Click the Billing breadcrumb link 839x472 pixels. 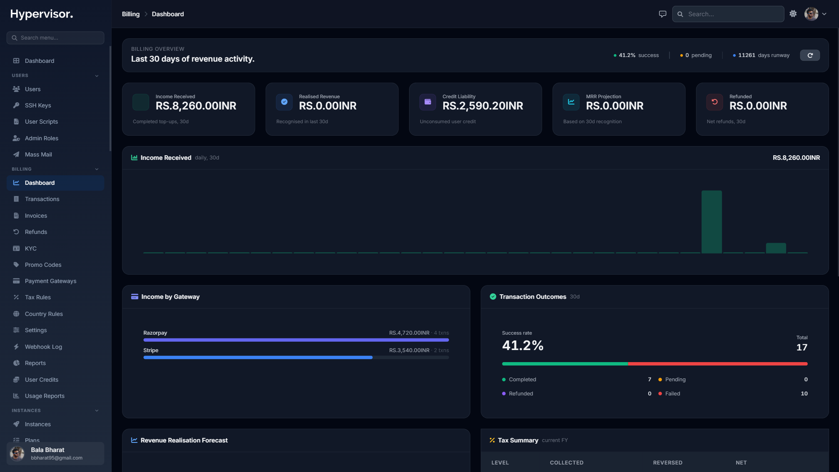coord(131,14)
